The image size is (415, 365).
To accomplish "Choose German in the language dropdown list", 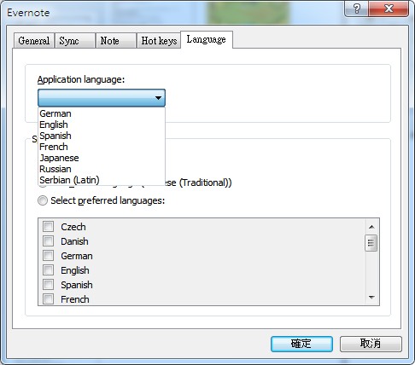I will 102,113.
